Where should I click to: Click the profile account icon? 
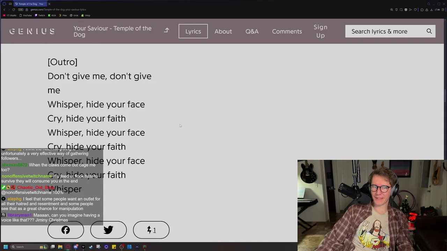427,9
